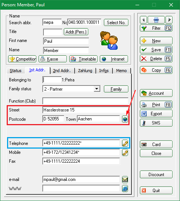This screenshot has width=180, height=201.
Task: Send e-mail using the envelope icon
Action: pyautogui.click(x=125, y=179)
